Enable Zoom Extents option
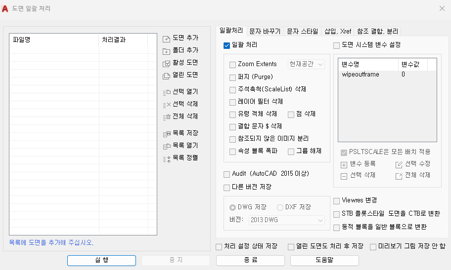The height and width of the screenshot is (270, 451). click(232, 65)
